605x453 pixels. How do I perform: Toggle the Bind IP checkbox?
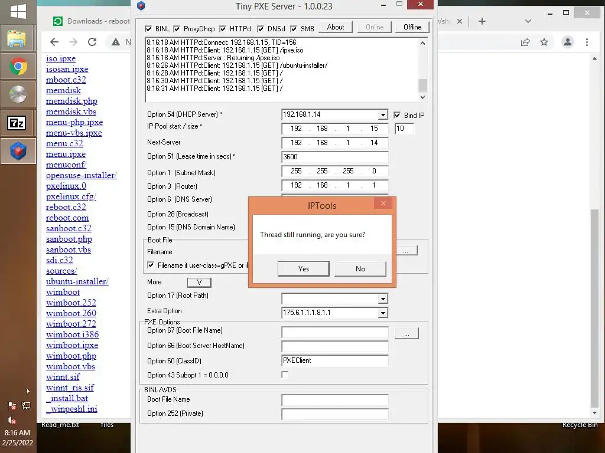tap(397, 115)
